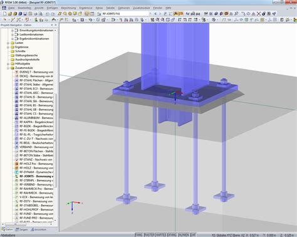Viewport: 297px width, 237px height.
Task: Switch to the Zeigen navigator tab
Action: (22, 229)
